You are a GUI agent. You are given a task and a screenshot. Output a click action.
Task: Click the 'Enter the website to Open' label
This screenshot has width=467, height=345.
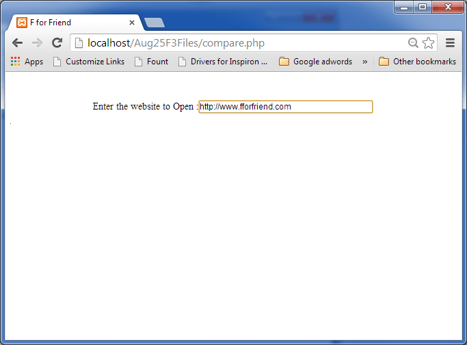pos(145,107)
